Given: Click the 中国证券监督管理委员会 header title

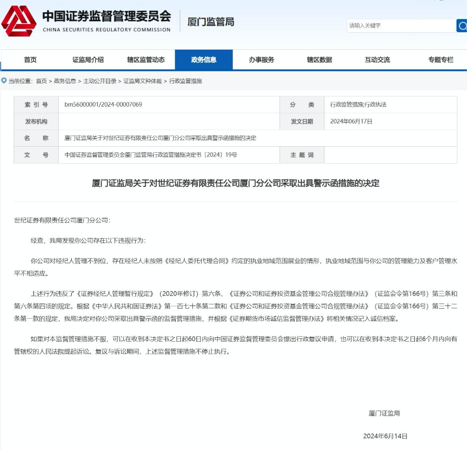Looking at the screenshot, I should pos(107,16).
